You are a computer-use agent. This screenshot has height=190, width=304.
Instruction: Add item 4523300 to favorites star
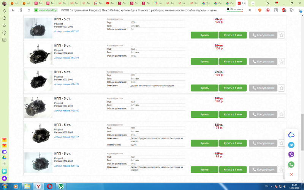281,35
